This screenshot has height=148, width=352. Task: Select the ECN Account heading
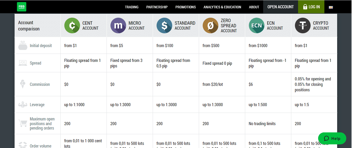pyautogui.click(x=275, y=25)
